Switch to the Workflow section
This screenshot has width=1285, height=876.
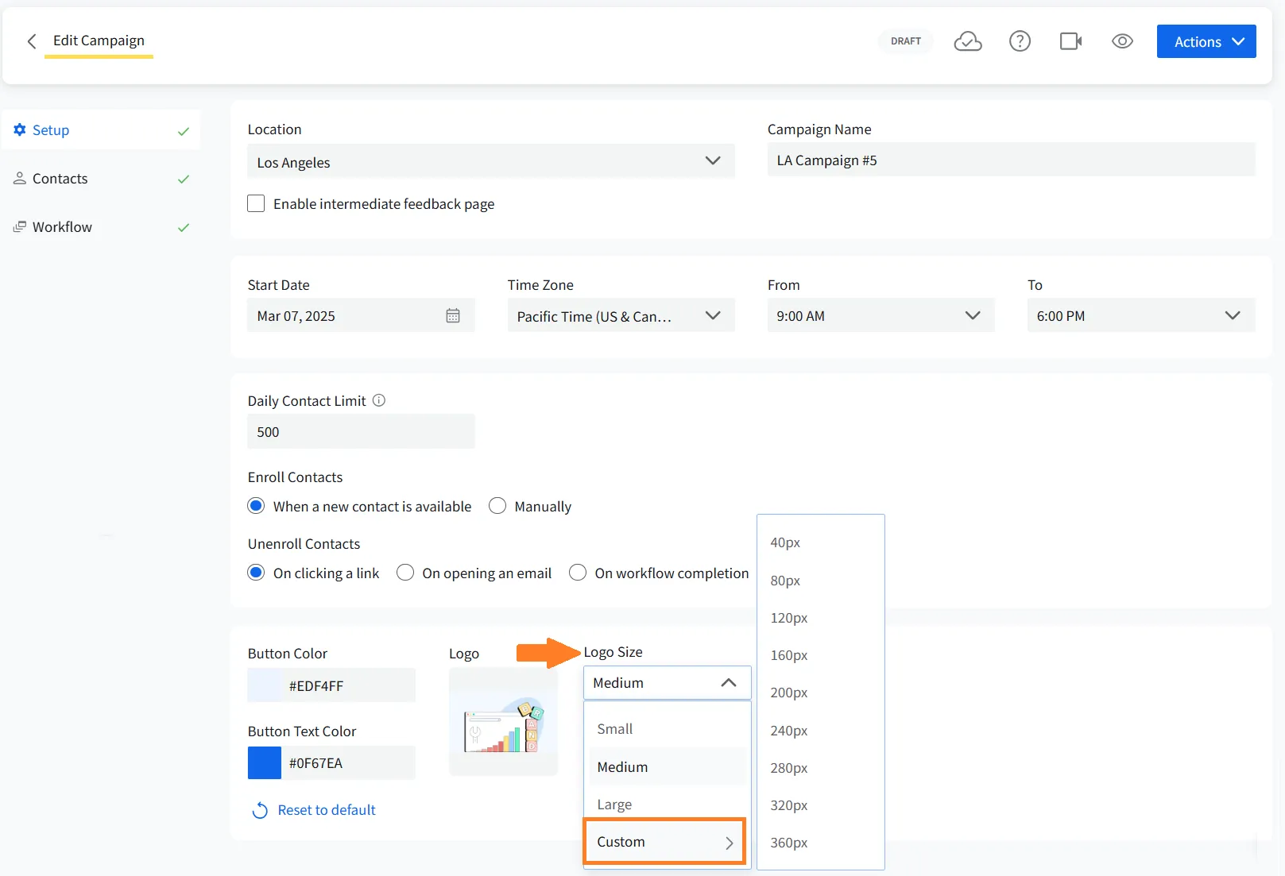tap(61, 226)
